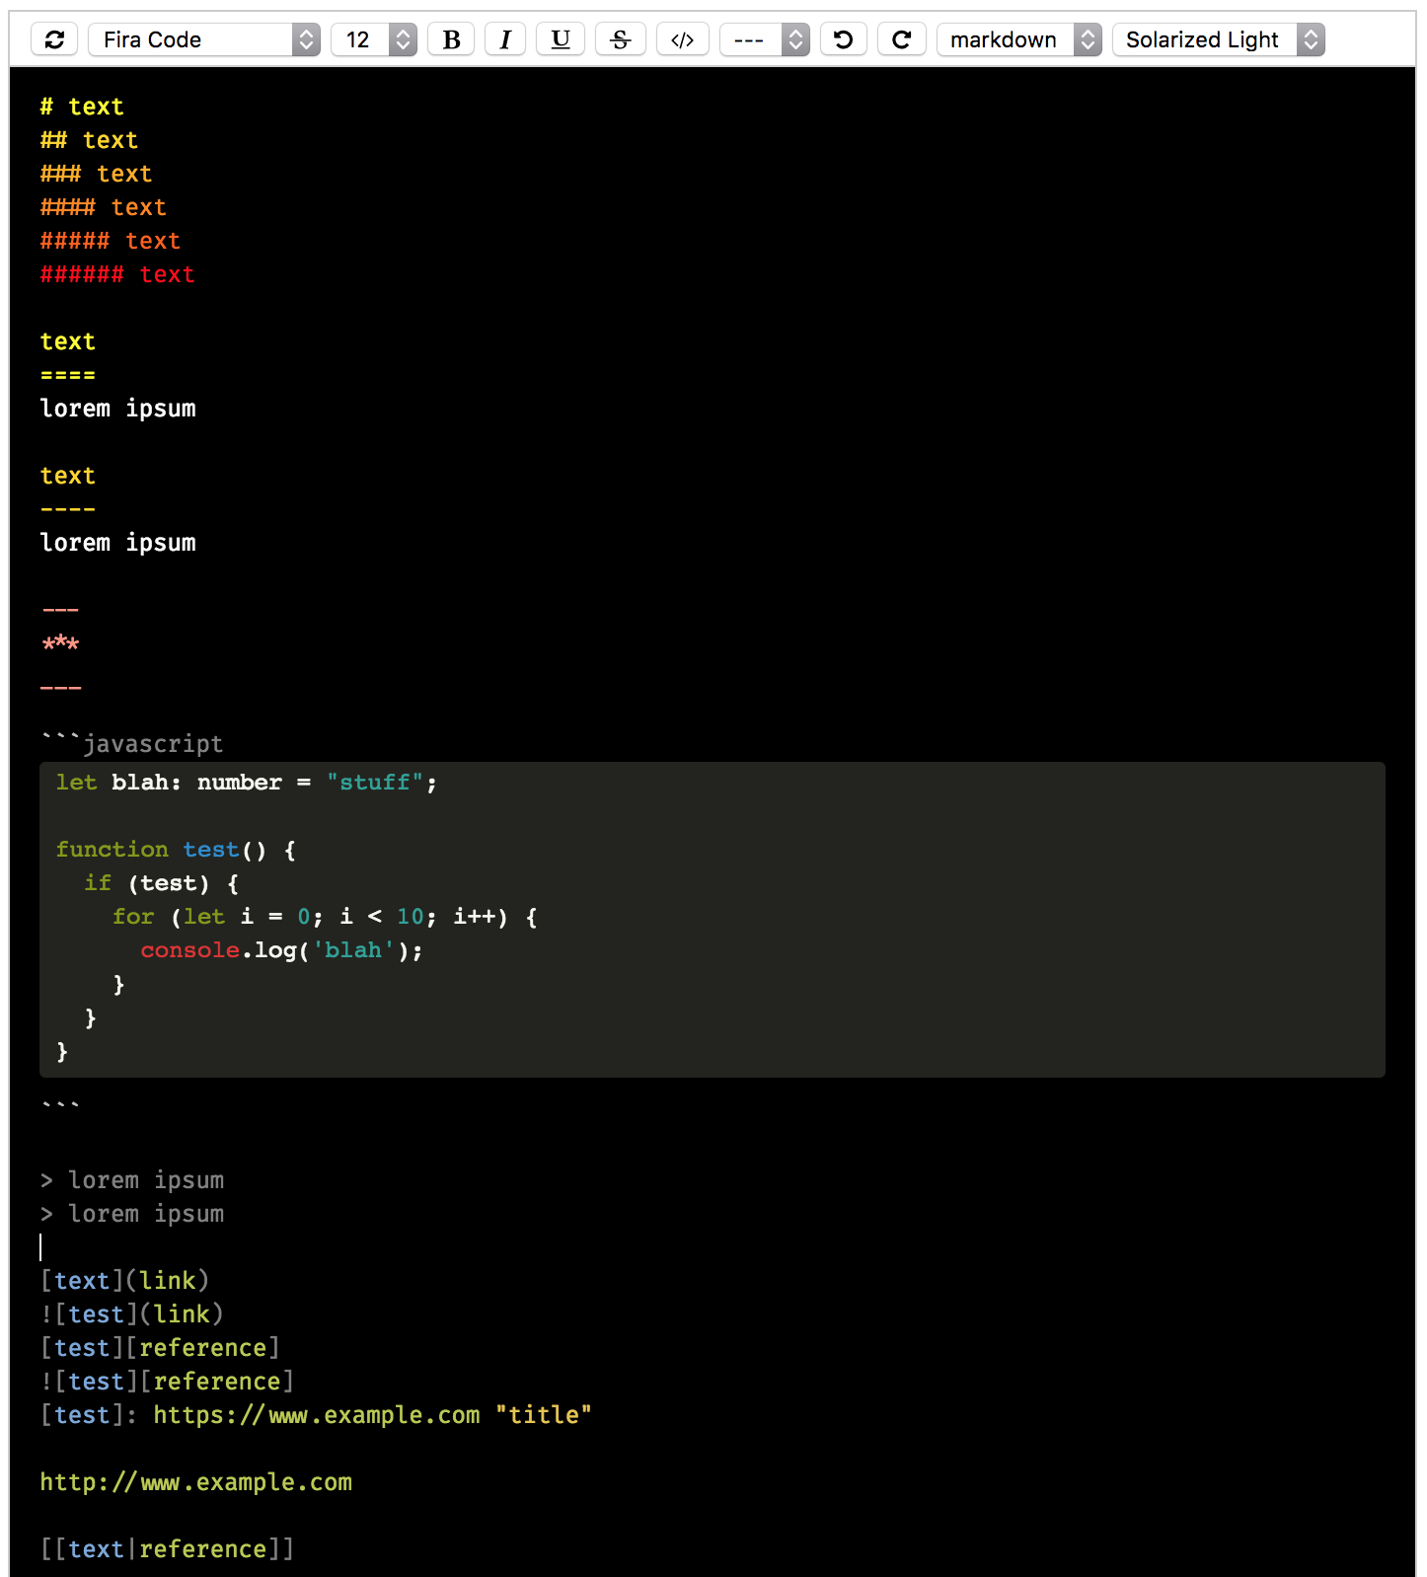
Task: Insert inline code formatting
Action: [682, 39]
